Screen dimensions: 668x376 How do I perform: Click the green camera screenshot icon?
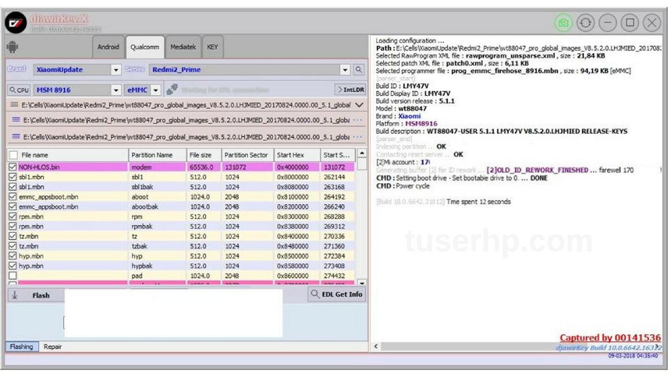click(563, 22)
